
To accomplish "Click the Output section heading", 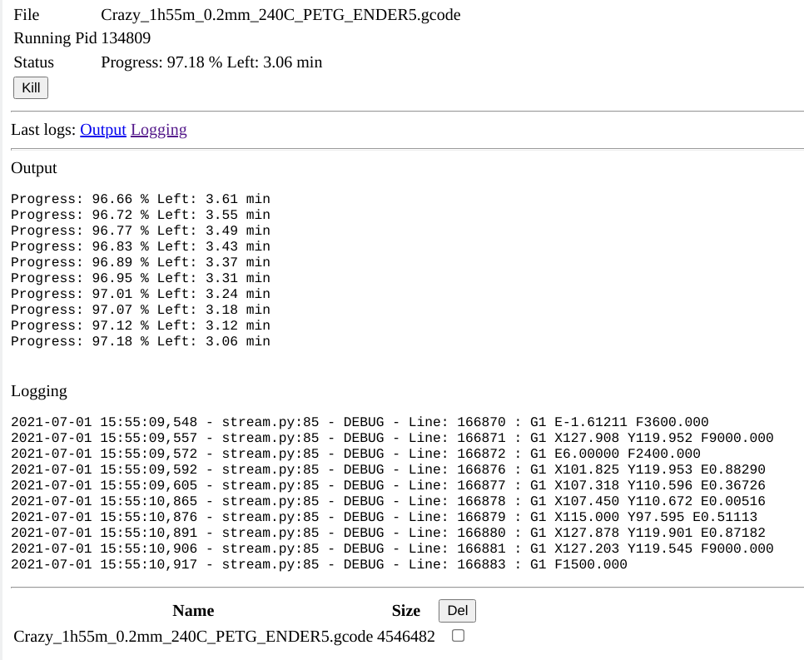I will [33, 168].
